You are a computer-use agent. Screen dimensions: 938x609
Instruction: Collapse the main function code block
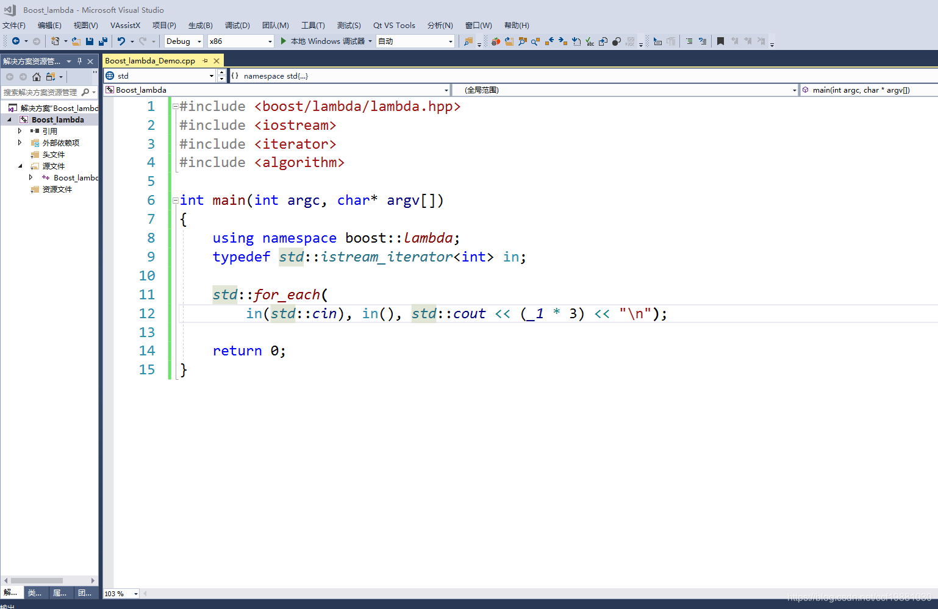[x=175, y=200]
